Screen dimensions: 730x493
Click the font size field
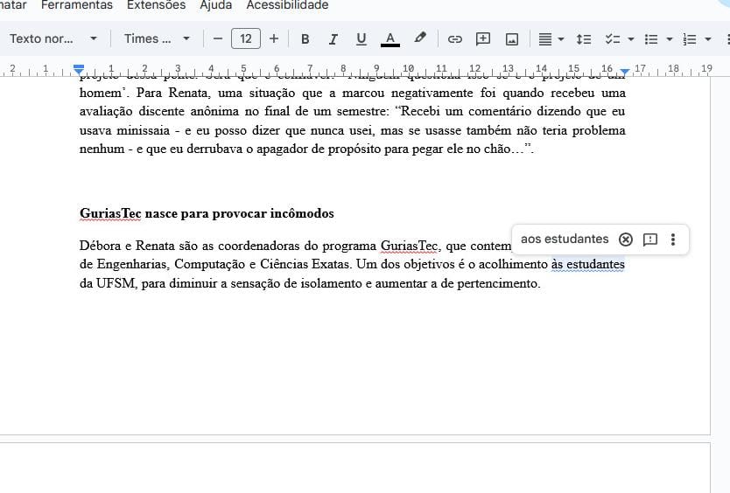[x=246, y=38]
